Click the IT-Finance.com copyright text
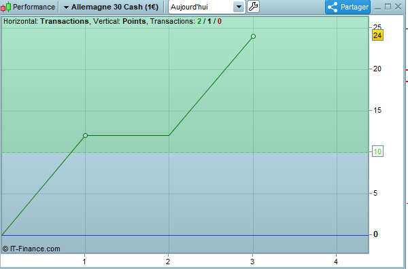 click(x=31, y=249)
